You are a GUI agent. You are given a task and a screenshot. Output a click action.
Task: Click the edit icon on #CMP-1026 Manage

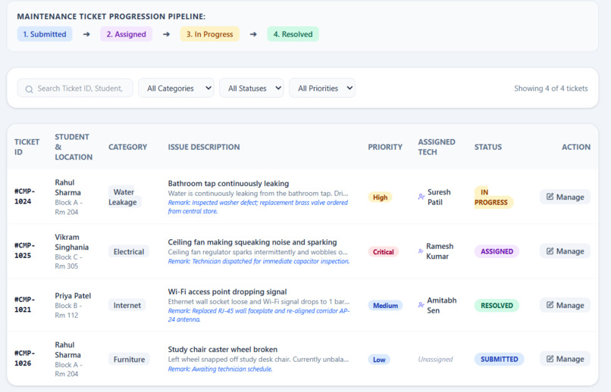click(x=550, y=359)
